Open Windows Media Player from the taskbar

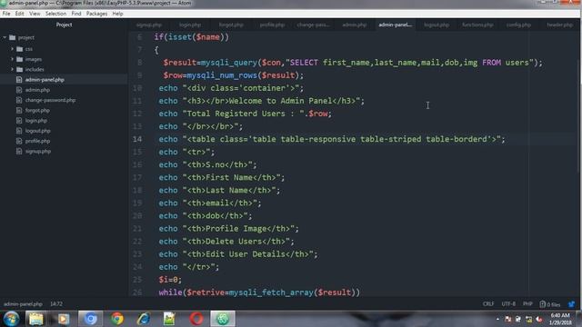coord(63,319)
